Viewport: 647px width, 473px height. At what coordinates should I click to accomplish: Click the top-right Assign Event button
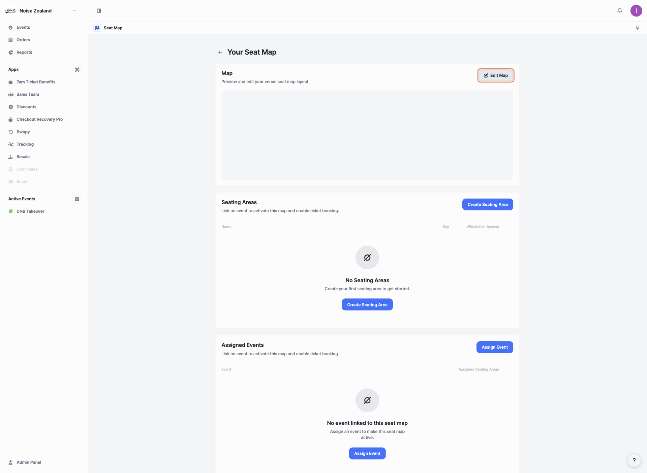point(494,347)
